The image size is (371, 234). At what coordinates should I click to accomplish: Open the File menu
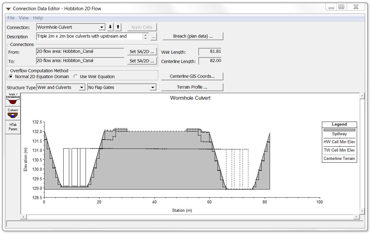click(x=11, y=18)
